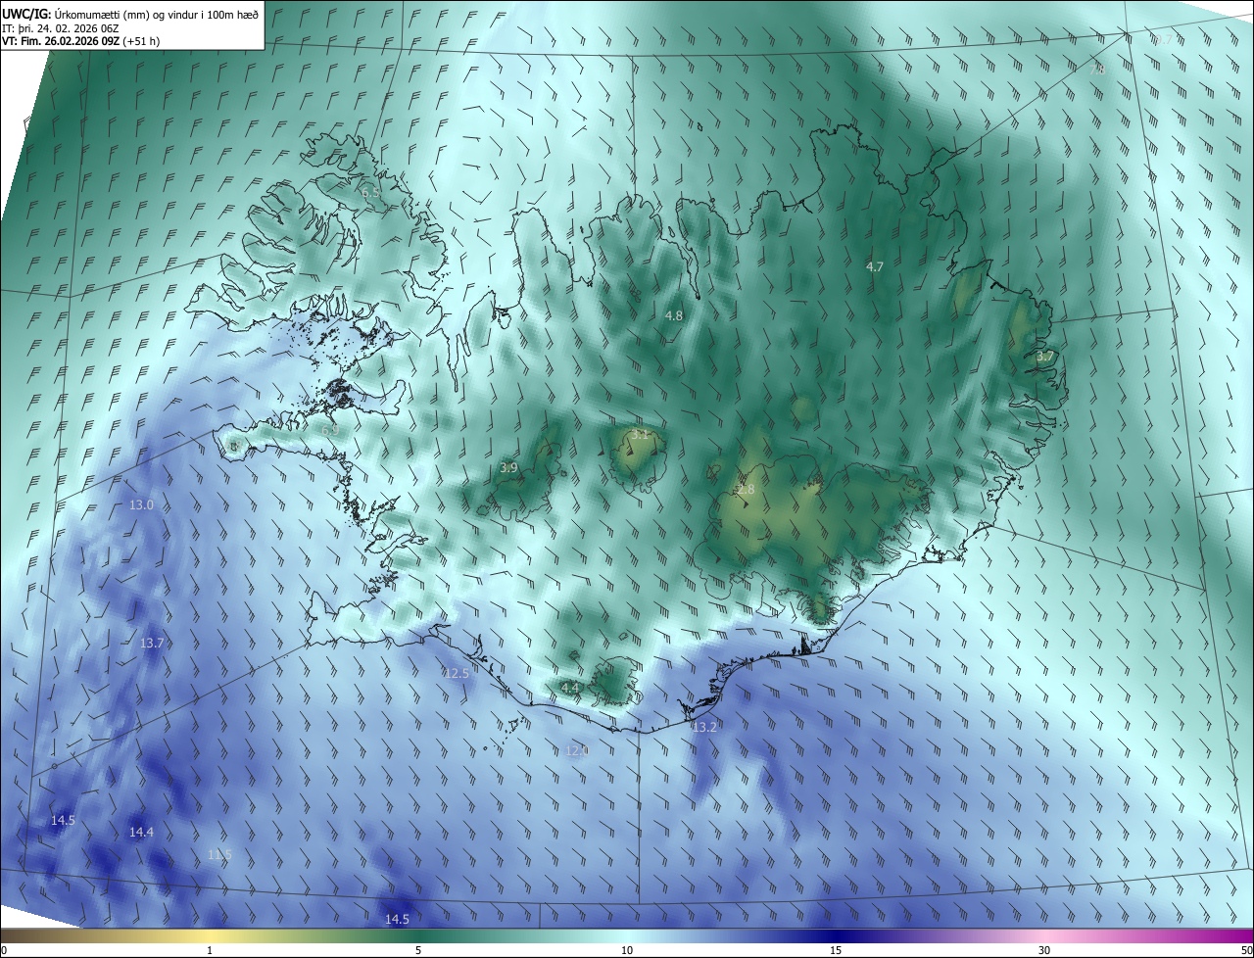Click the 11.5 value label on the map
The height and width of the screenshot is (958, 1254).
click(219, 855)
